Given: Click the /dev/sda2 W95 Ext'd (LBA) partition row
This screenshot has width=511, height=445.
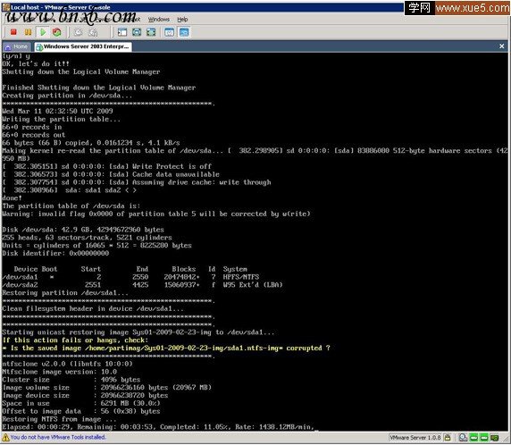Looking at the screenshot, I should [x=142, y=285].
